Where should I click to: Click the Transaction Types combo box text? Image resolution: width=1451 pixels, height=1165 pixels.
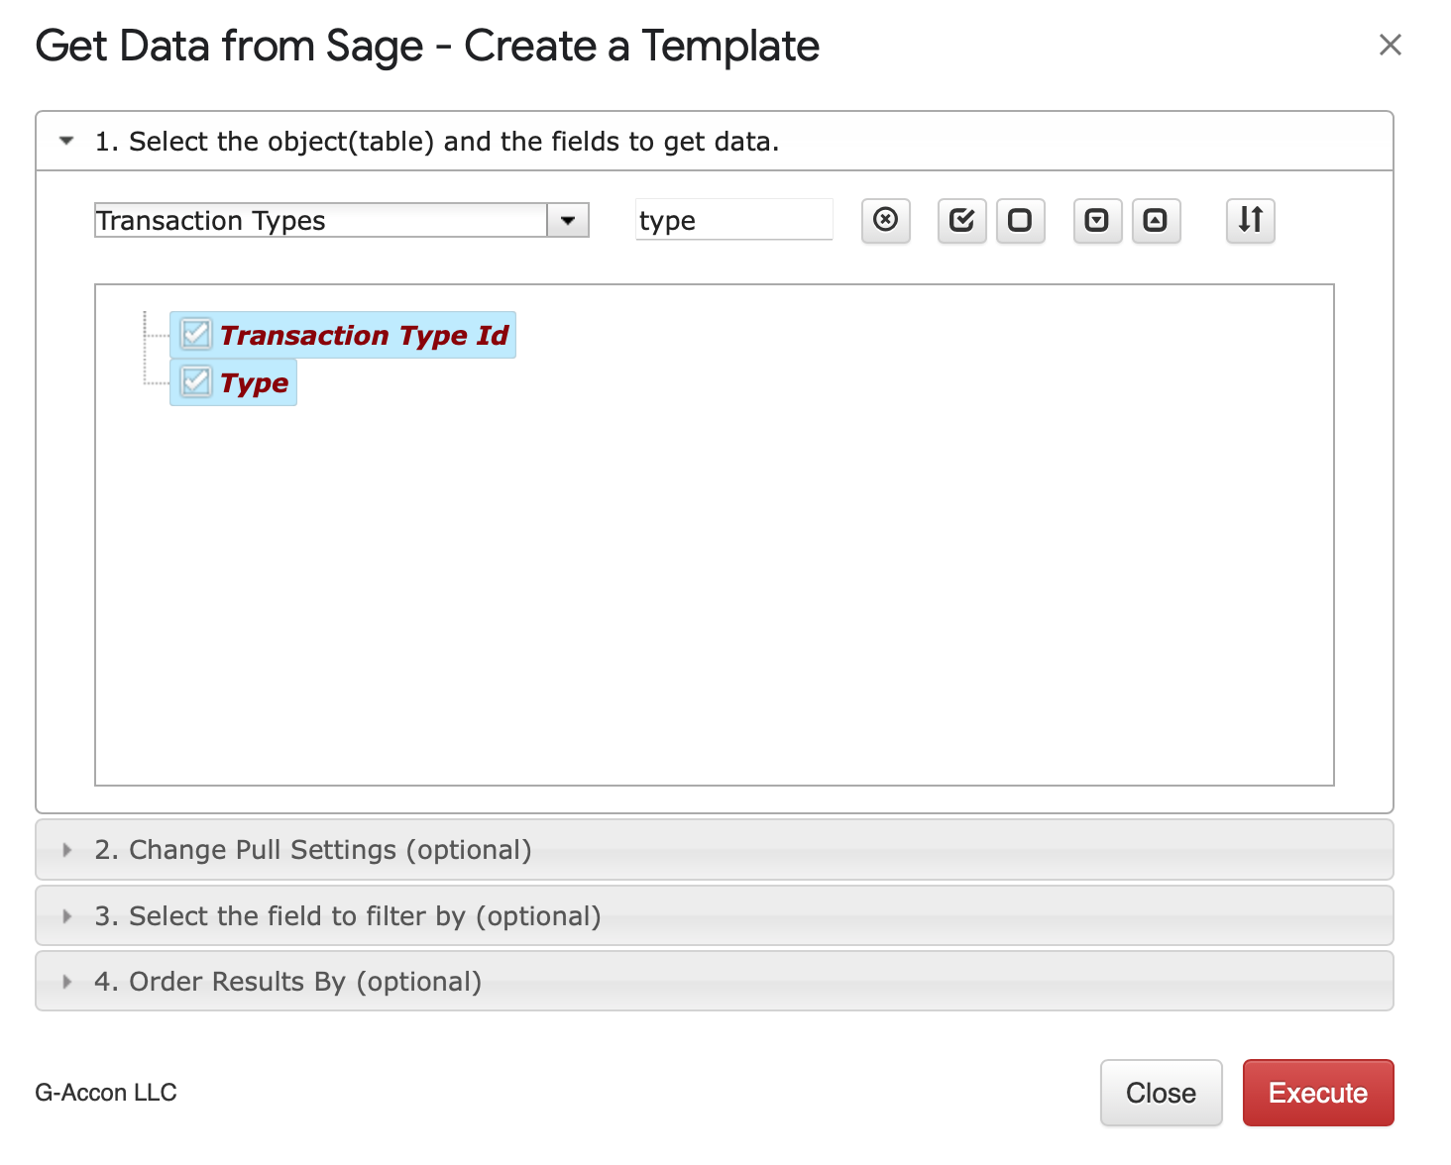[x=320, y=220]
